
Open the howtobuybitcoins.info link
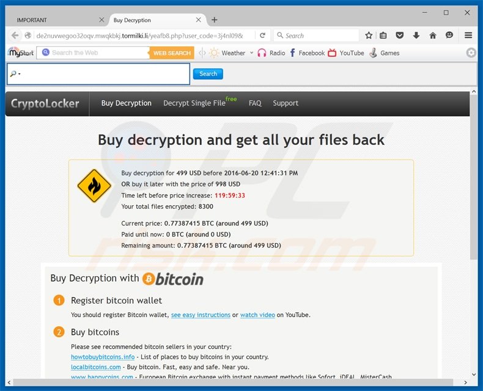[x=103, y=357]
